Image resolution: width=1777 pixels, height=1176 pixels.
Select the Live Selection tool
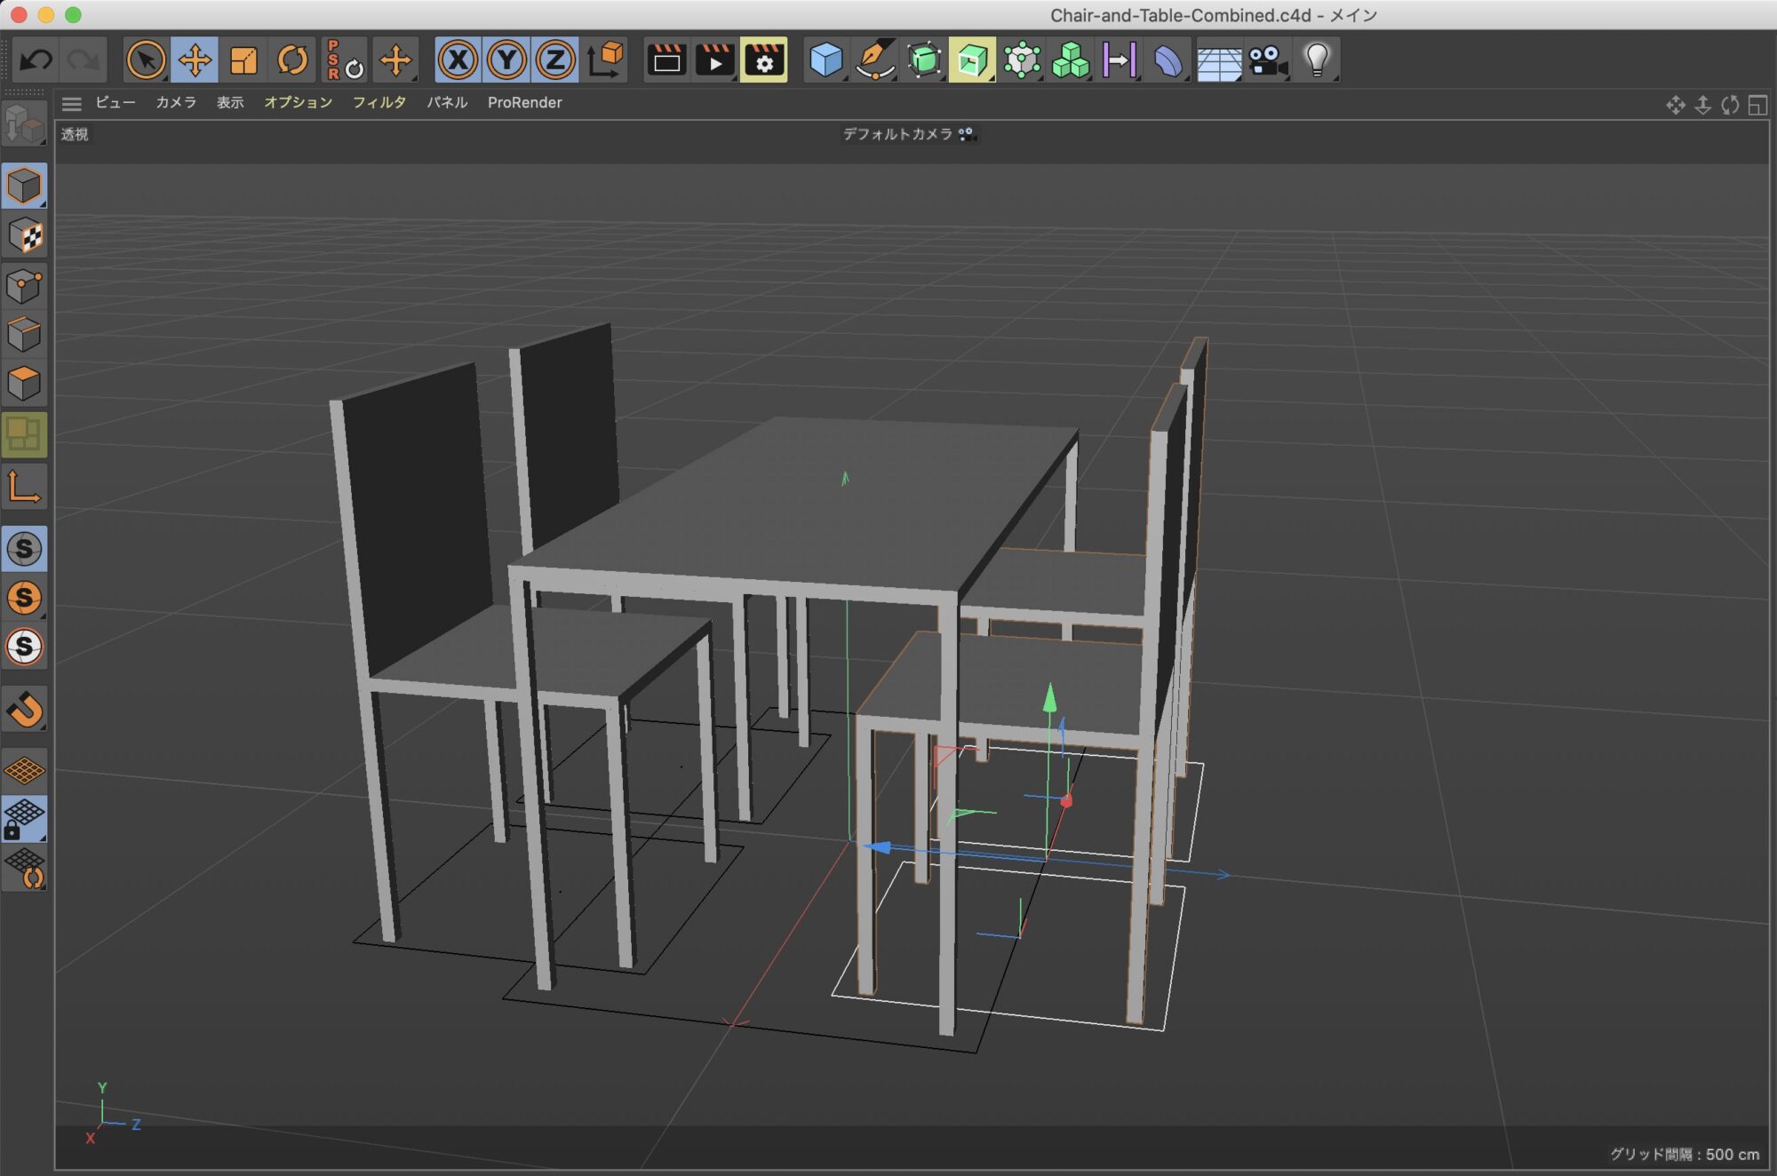(x=146, y=60)
